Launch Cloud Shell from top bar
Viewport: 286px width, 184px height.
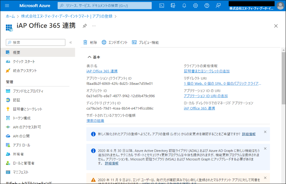pyautogui.click(x=161, y=6)
